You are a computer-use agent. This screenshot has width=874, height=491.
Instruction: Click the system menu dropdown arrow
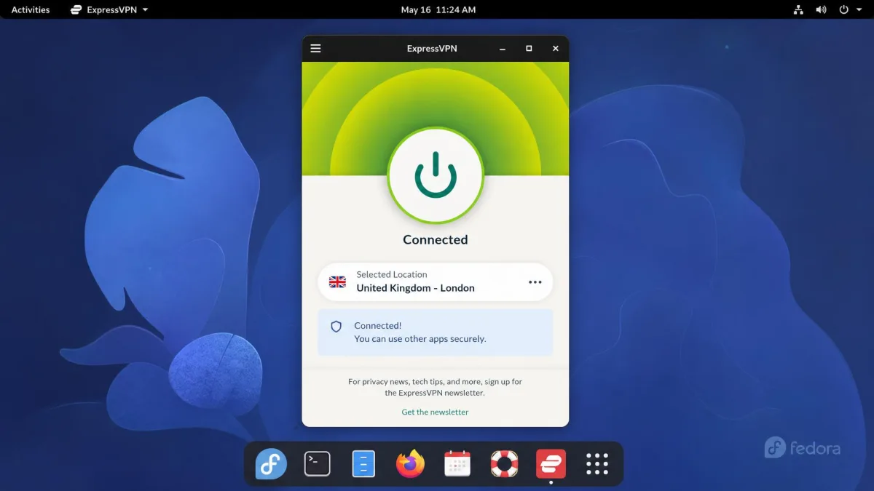coord(859,10)
